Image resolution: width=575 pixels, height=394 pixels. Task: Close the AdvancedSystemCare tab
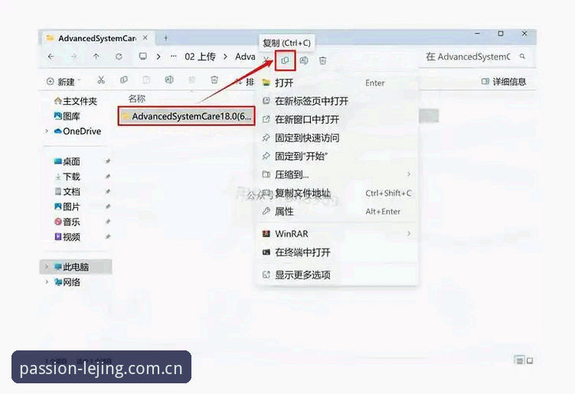tap(145, 37)
